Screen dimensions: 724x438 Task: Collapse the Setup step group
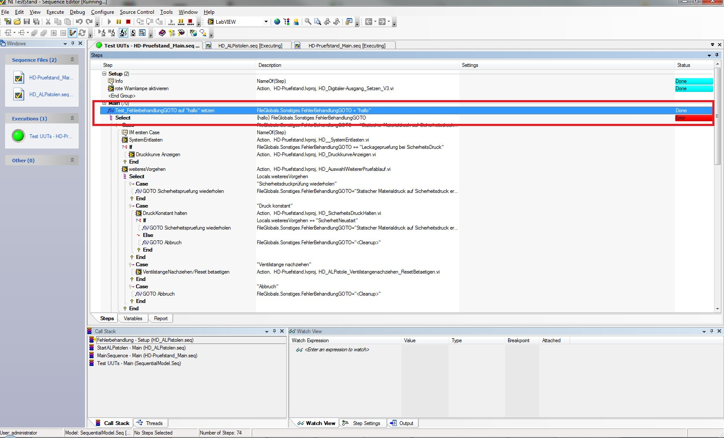pyautogui.click(x=104, y=74)
